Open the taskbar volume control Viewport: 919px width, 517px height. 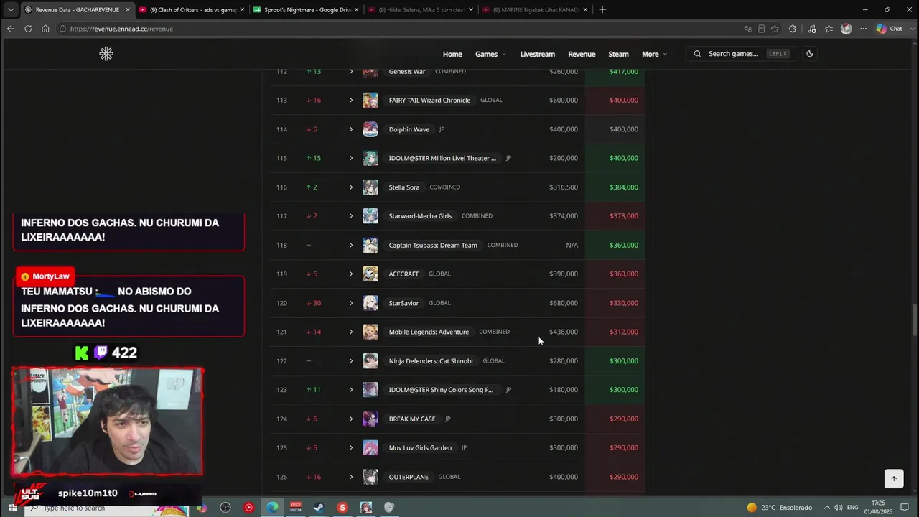point(838,508)
